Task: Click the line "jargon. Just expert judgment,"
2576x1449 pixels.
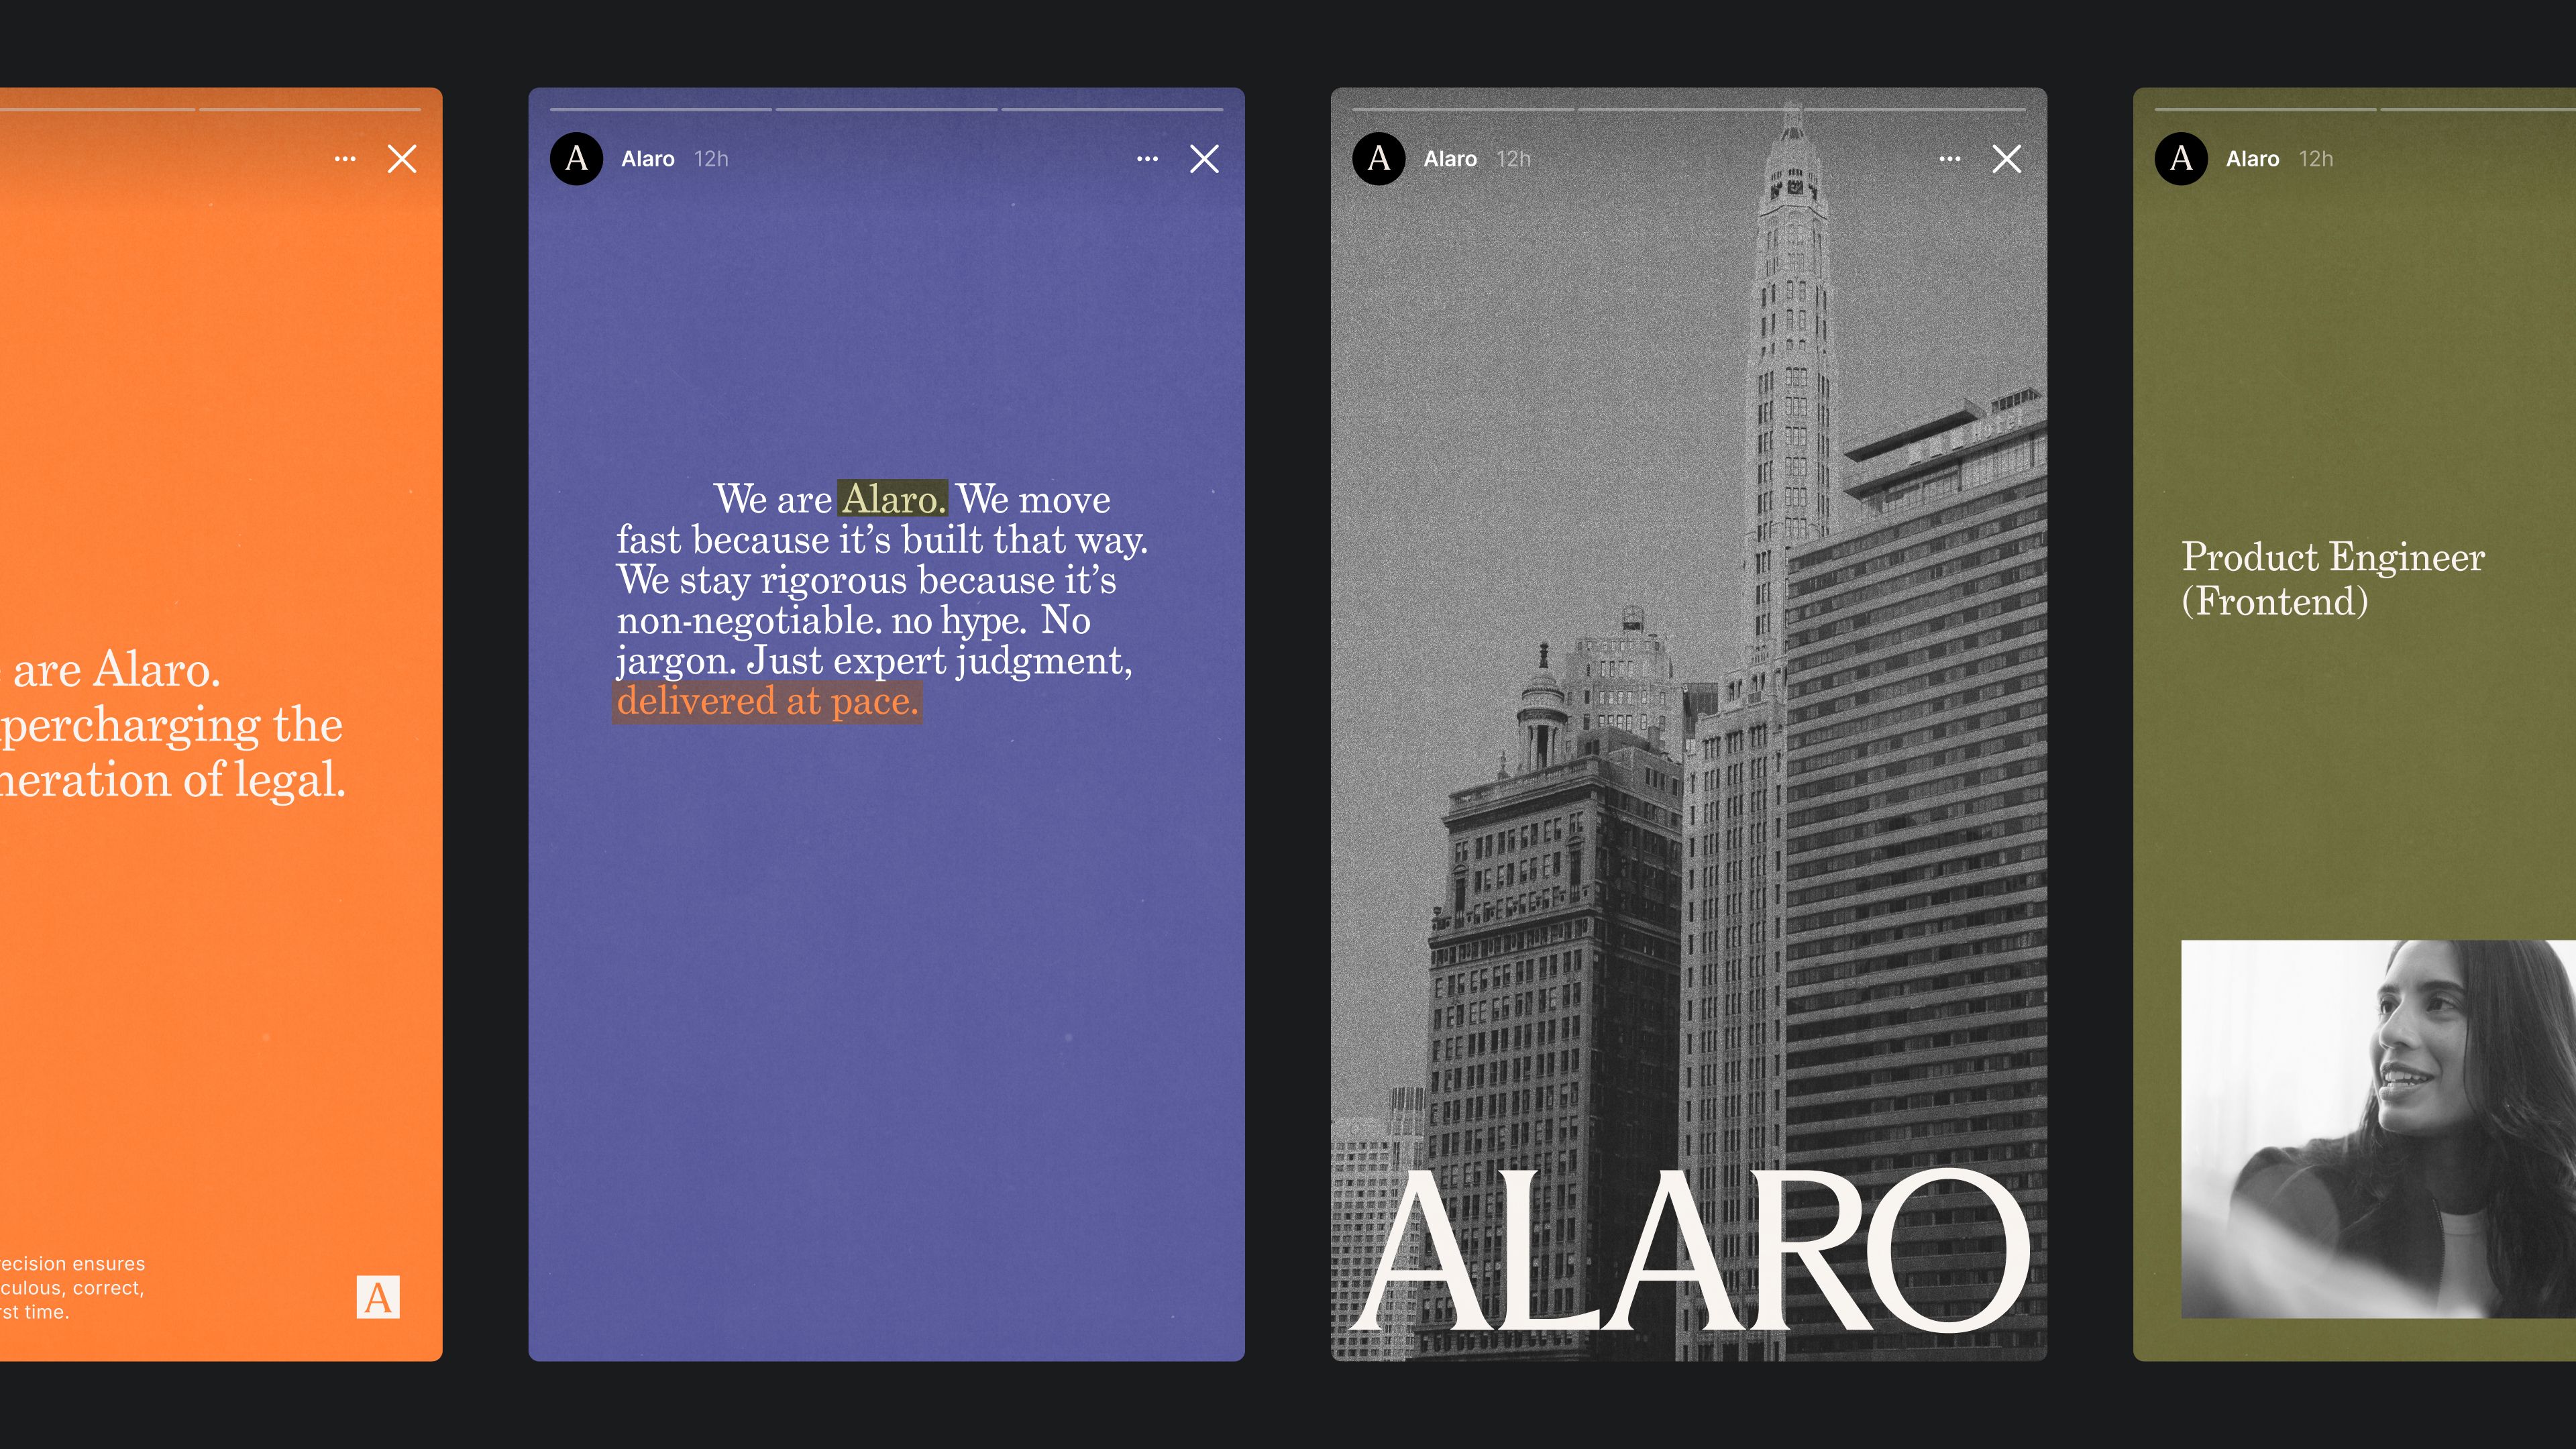Action: click(x=874, y=661)
